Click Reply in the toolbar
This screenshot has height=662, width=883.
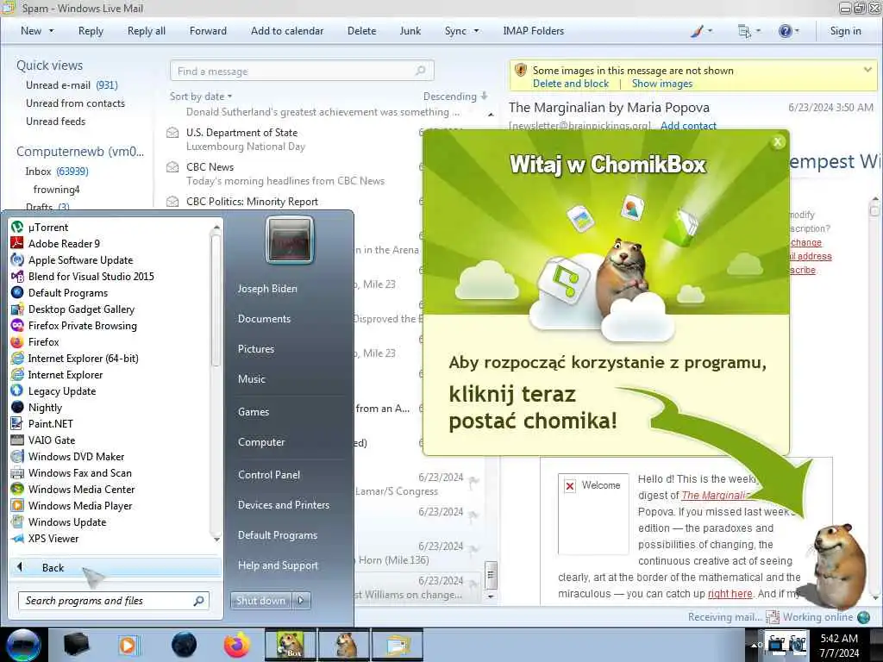[91, 31]
